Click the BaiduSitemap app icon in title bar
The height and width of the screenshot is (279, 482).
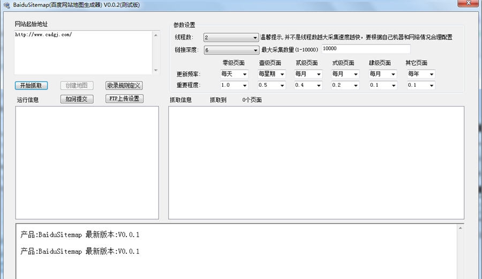point(7,5)
